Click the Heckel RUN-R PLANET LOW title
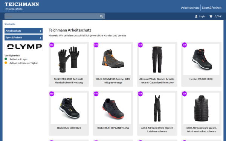This screenshot has height=141, width=226. [113, 128]
